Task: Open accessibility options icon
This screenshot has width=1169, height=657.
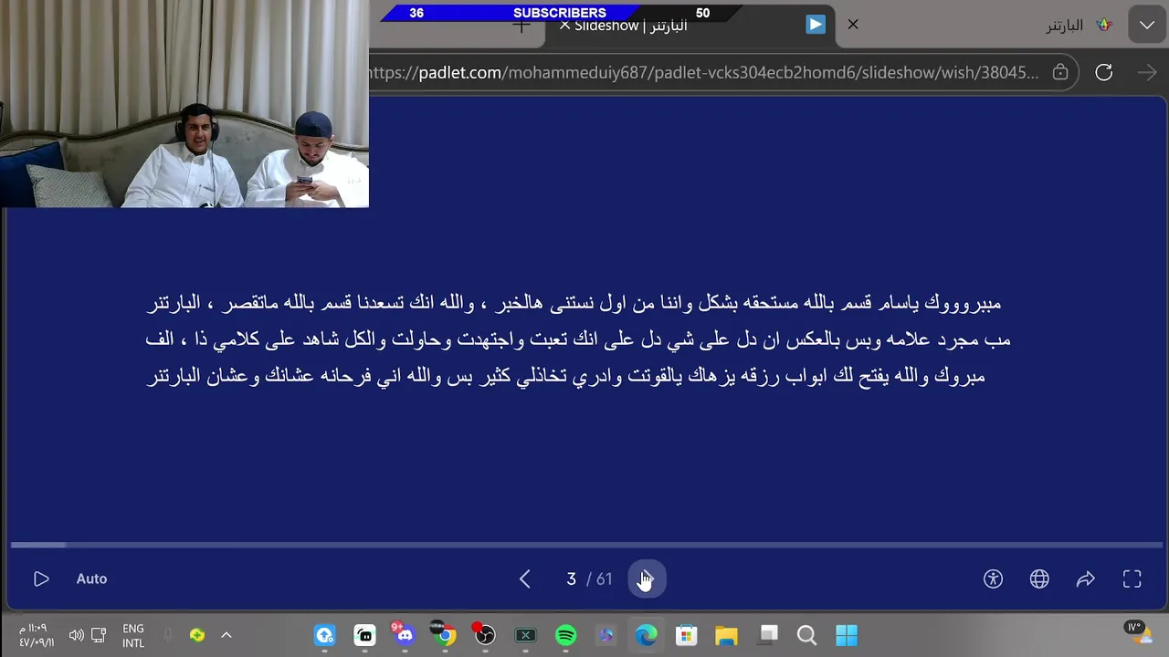Action: click(x=993, y=579)
